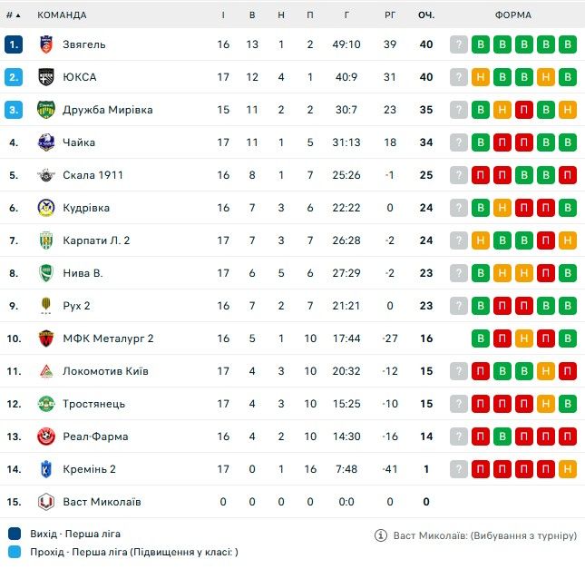585x569 pixels.
Task: Click Звягель's gray question mark form badge
Action: pos(459,44)
